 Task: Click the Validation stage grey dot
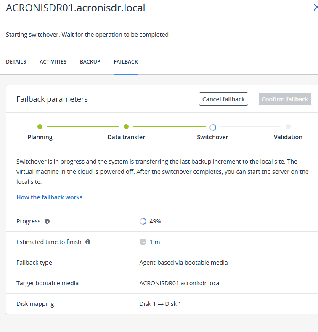[288, 127]
